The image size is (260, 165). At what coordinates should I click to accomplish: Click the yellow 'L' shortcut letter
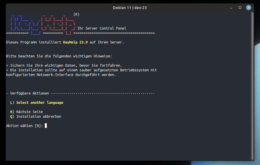11,103
